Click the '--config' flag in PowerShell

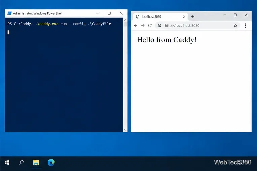(77, 24)
